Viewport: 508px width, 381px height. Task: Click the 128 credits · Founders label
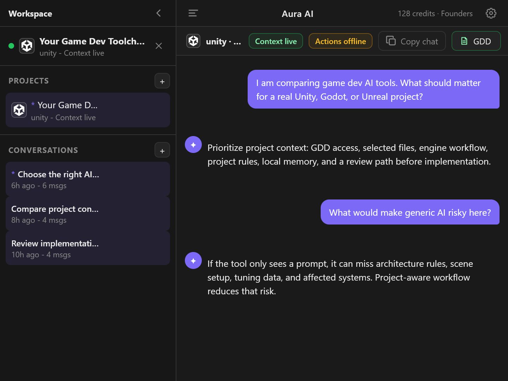[x=435, y=13]
